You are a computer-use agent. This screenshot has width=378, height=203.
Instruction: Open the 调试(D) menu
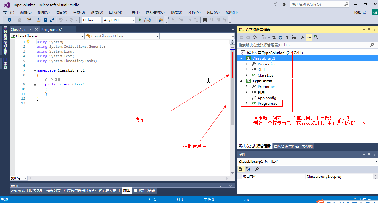(x=97, y=12)
